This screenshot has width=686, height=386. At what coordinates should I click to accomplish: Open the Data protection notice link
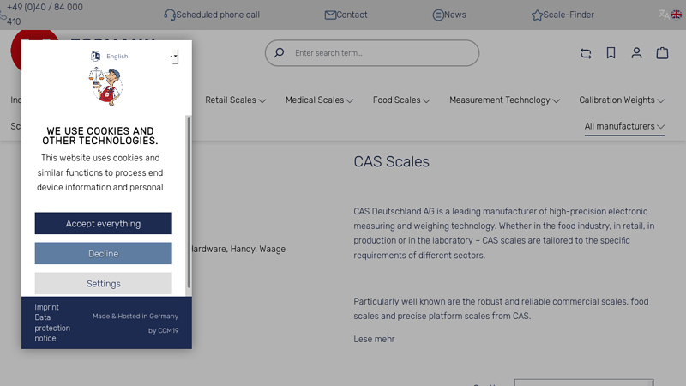click(52, 328)
